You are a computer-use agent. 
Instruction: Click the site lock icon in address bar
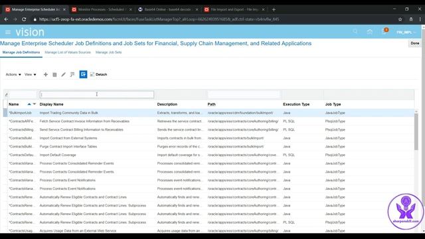(x=35, y=19)
